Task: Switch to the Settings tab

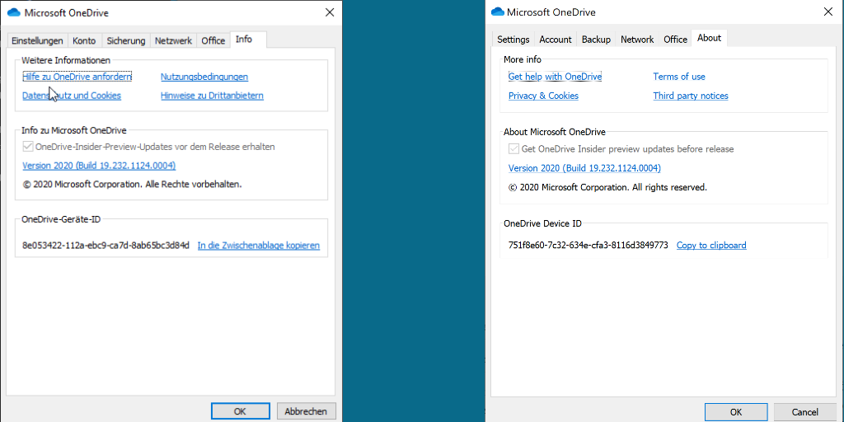Action: point(513,40)
